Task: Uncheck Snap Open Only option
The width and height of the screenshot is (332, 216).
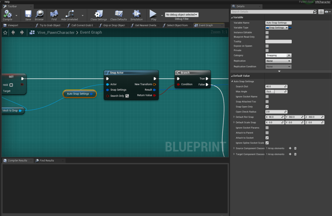Action: click(267, 107)
